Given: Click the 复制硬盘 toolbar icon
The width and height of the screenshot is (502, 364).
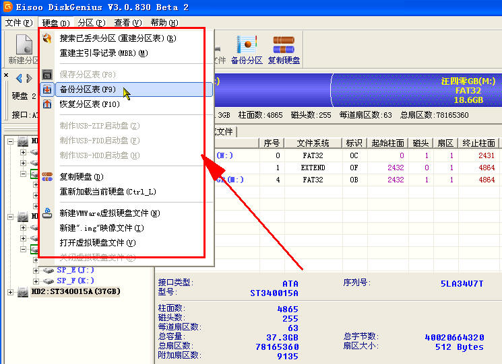Looking at the screenshot, I should pos(284,44).
